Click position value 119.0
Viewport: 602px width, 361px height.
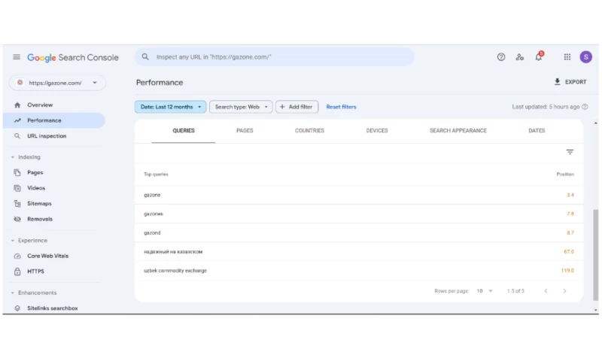[x=567, y=271]
